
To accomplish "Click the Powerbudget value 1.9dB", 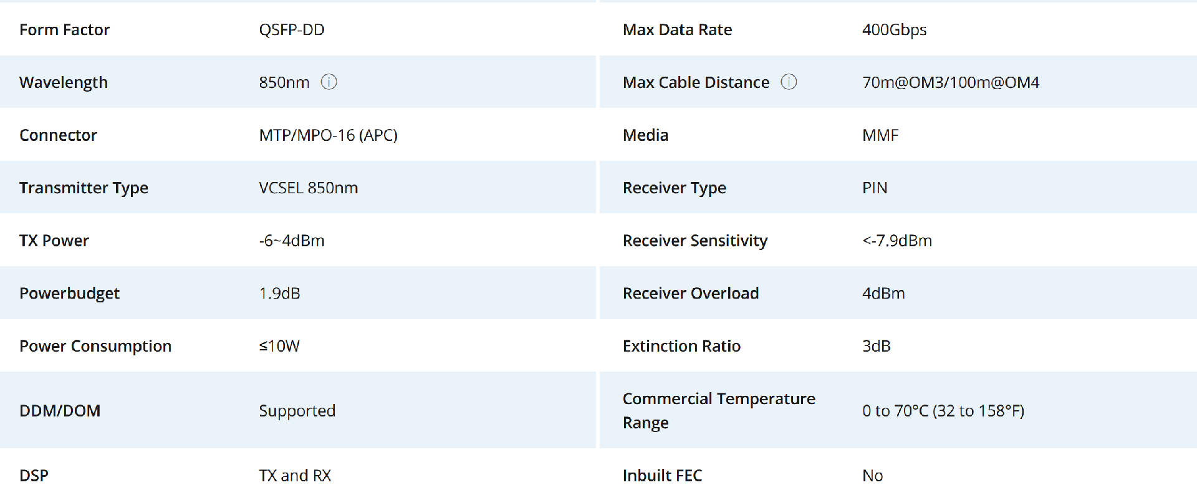I will click(x=280, y=293).
